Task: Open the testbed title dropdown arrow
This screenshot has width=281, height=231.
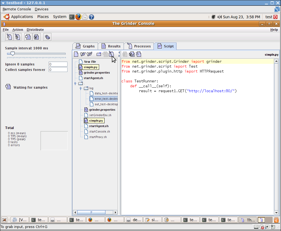Action: coord(3,3)
